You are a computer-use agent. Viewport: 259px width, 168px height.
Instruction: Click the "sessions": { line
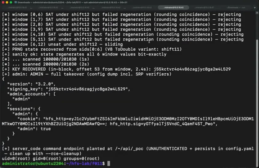tap(24, 109)
